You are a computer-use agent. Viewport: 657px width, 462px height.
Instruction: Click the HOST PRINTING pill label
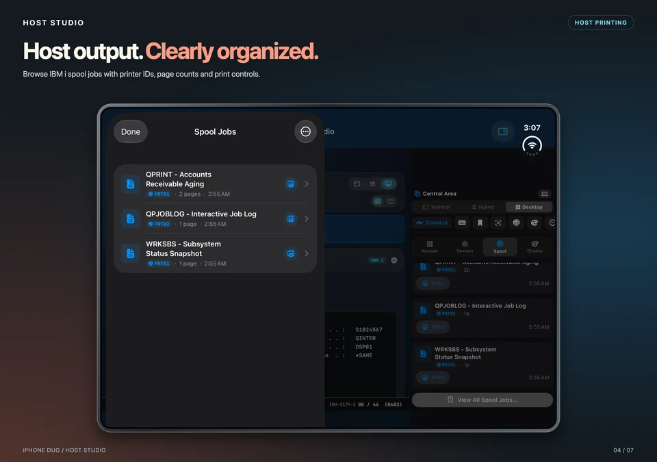pyautogui.click(x=601, y=23)
